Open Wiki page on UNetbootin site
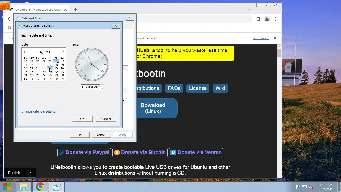 coord(220,88)
